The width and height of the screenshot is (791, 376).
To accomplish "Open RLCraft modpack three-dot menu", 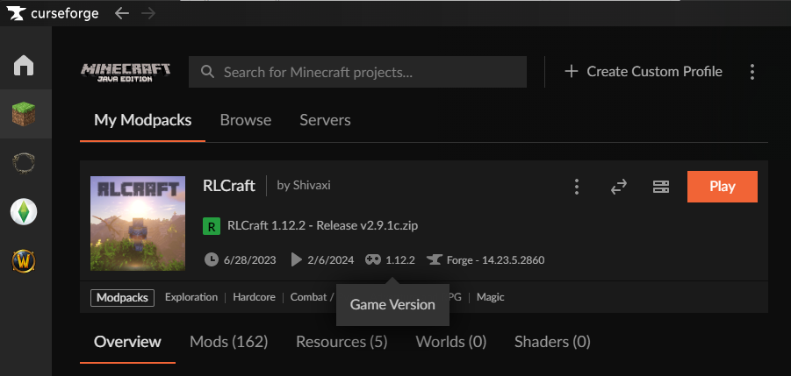I will point(577,187).
